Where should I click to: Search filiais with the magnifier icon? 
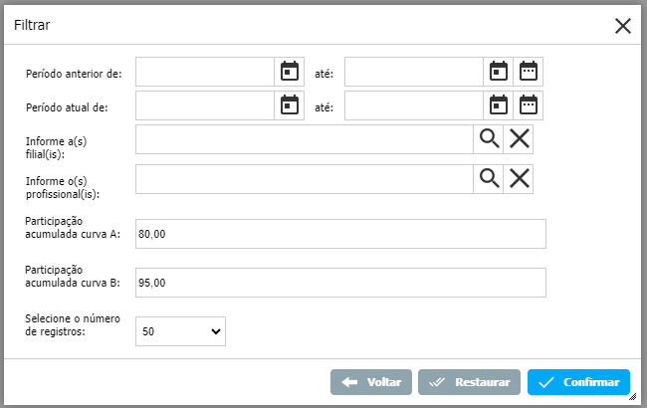pos(489,139)
